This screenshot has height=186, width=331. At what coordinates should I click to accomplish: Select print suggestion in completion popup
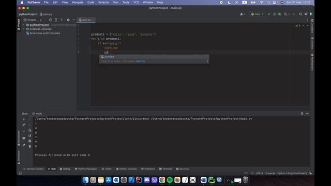154,57
